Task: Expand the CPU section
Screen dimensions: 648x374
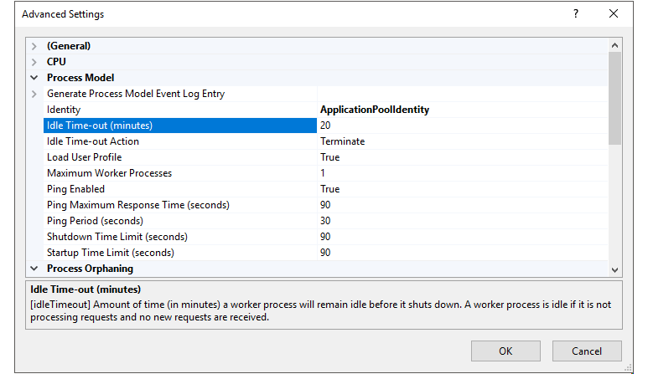Action: click(x=34, y=62)
